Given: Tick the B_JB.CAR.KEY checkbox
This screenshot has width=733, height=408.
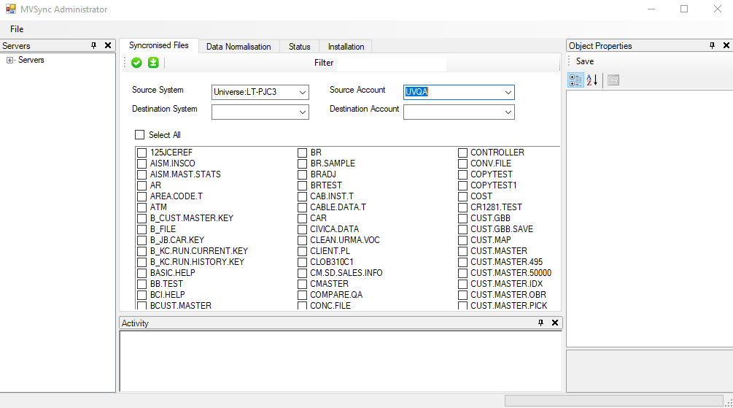Looking at the screenshot, I should [x=142, y=240].
